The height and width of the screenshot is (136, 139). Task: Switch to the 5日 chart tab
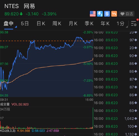point(25,23)
